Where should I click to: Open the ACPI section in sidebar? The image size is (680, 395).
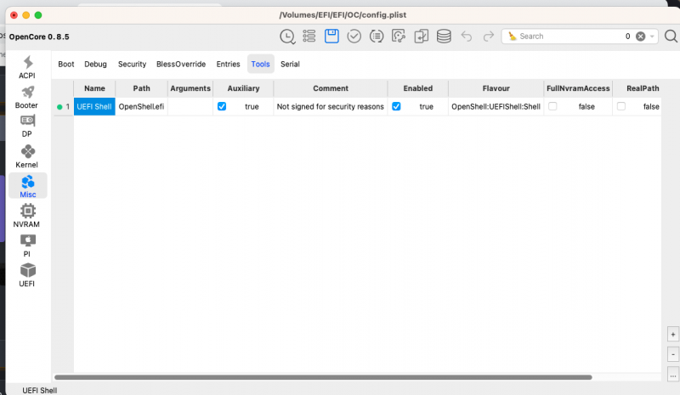27,67
